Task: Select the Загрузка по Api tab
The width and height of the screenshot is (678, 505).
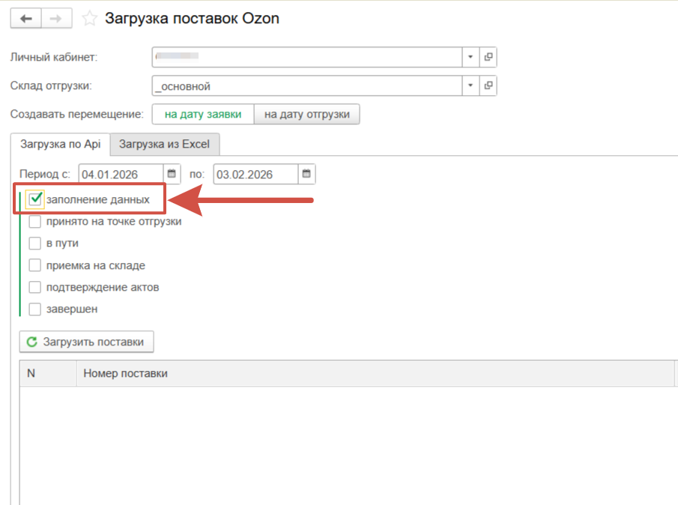Action: pyautogui.click(x=60, y=144)
